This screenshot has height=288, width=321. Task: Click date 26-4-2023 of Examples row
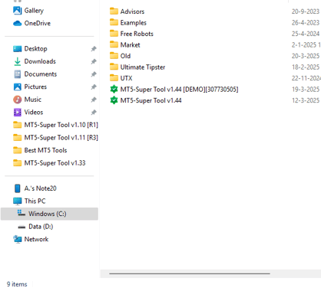tap(306, 23)
